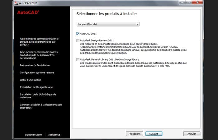Open help on installing with custom settings
The height and width of the screenshot is (140, 218).
pyautogui.click(x=39, y=55)
